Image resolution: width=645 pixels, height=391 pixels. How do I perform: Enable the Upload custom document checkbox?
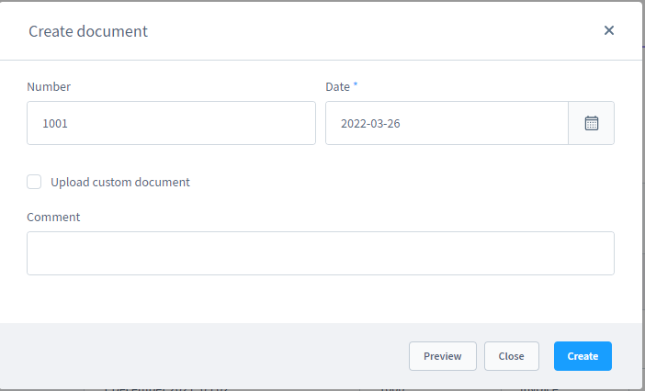click(34, 182)
